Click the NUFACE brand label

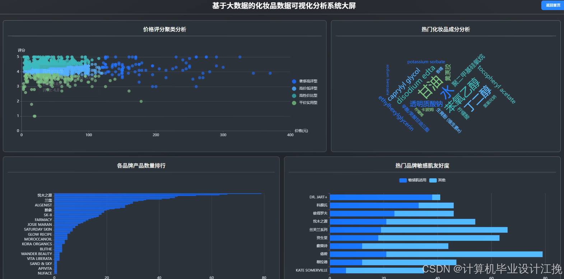coord(45,273)
